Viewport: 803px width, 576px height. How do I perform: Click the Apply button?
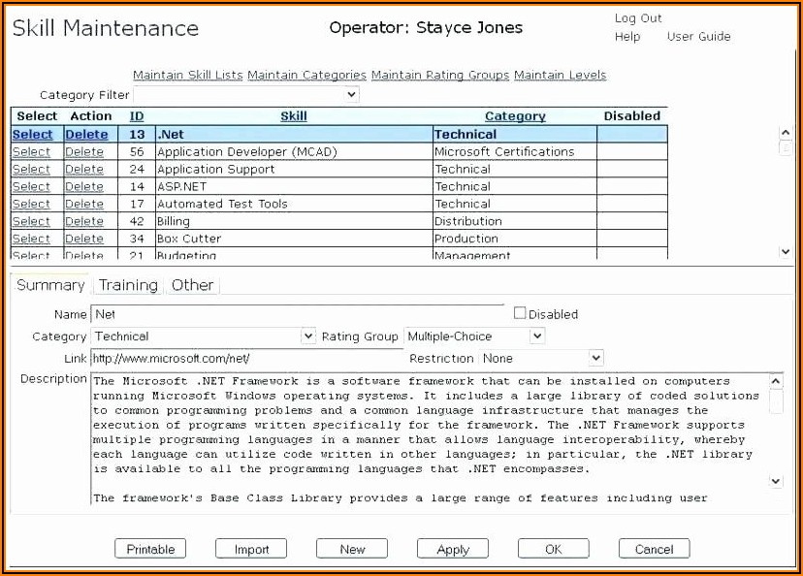(453, 549)
